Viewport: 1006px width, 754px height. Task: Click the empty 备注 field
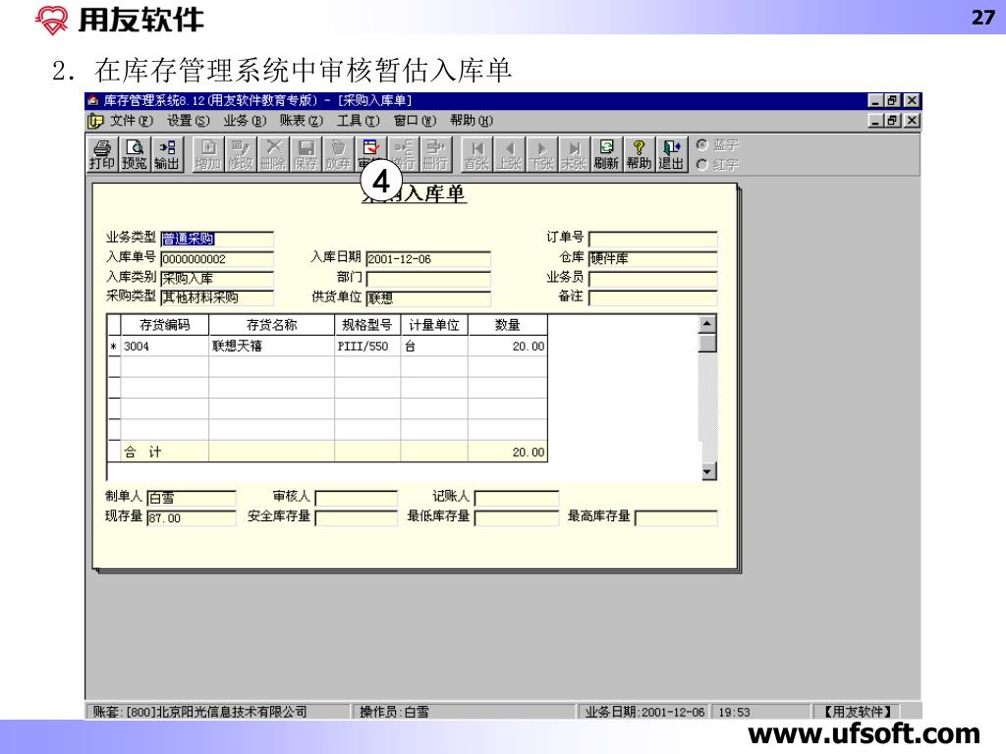tap(653, 298)
